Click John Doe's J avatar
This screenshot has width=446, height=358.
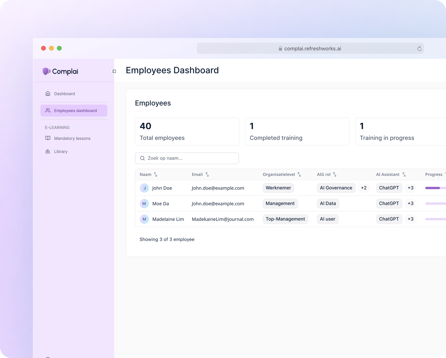(x=144, y=188)
